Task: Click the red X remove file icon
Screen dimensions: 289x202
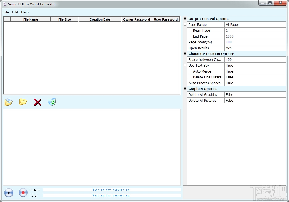Action: point(38,102)
